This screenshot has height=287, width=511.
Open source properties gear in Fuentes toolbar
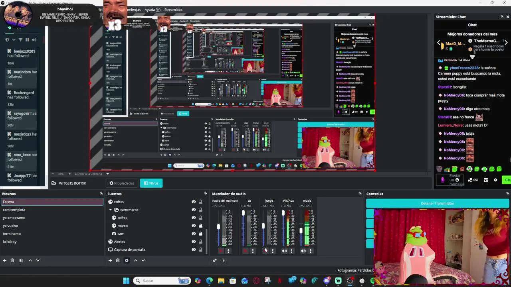tap(127, 260)
